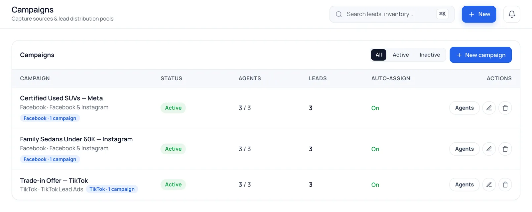This screenshot has width=532, height=212.
Task: Open Agents for Trade-in Offer campaign
Action: (464, 184)
